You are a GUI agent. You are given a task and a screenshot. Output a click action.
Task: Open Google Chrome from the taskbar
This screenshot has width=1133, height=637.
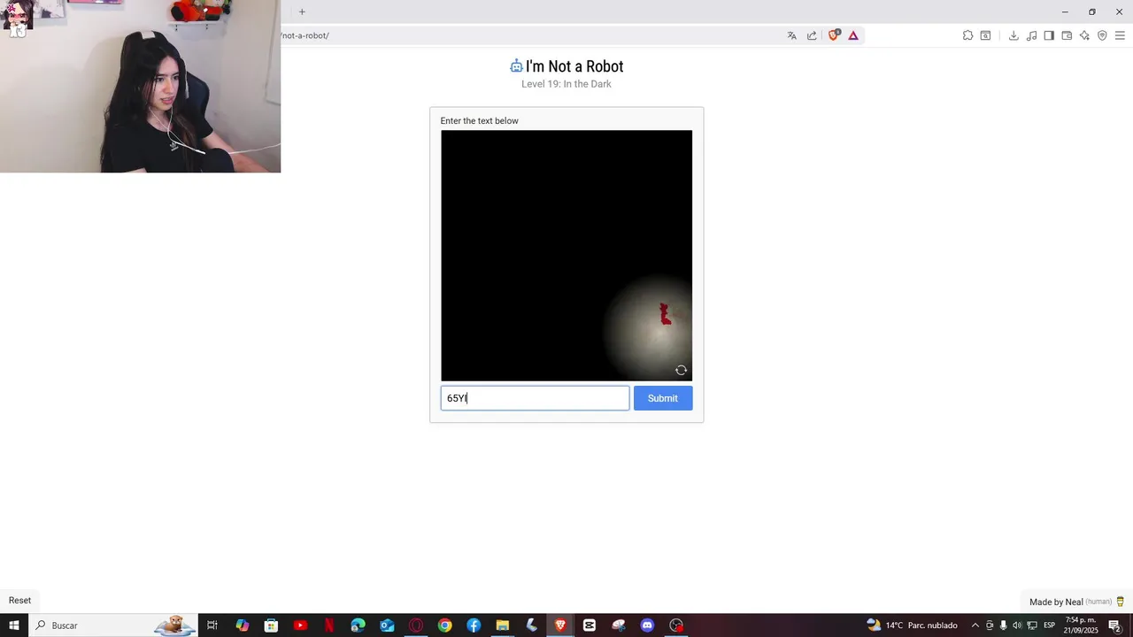tap(444, 625)
